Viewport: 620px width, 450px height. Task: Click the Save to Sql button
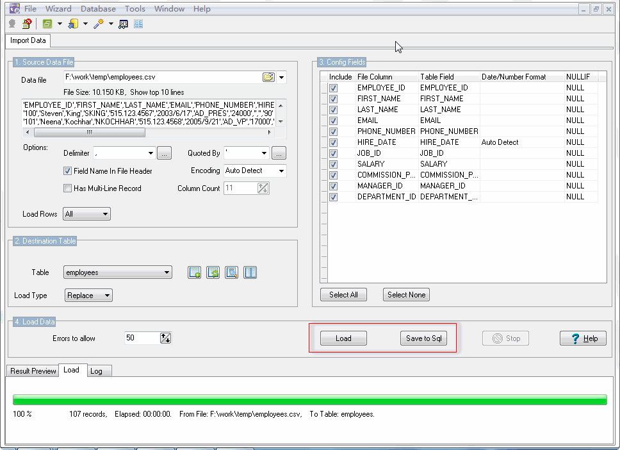pyautogui.click(x=424, y=338)
